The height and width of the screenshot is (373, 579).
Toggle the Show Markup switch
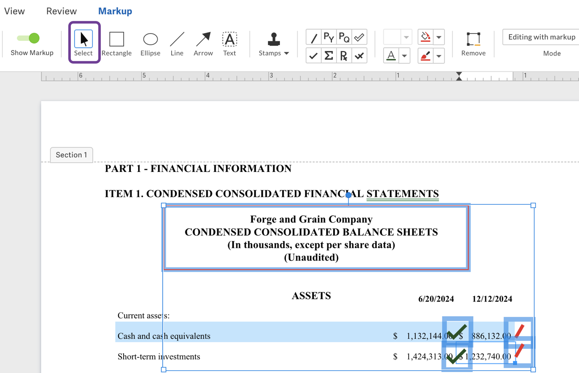29,38
